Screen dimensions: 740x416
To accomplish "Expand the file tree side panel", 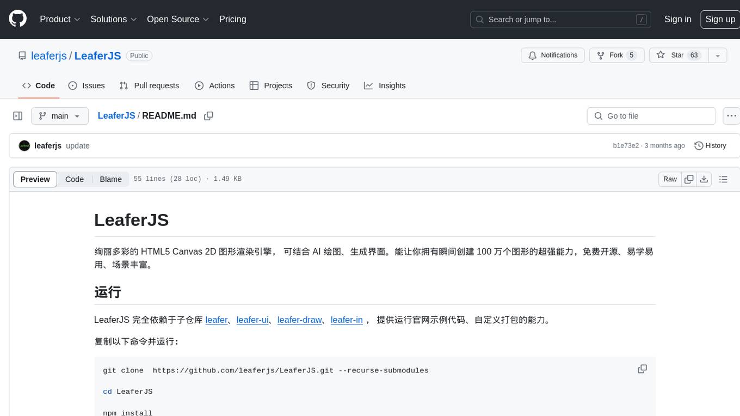I will point(18,116).
